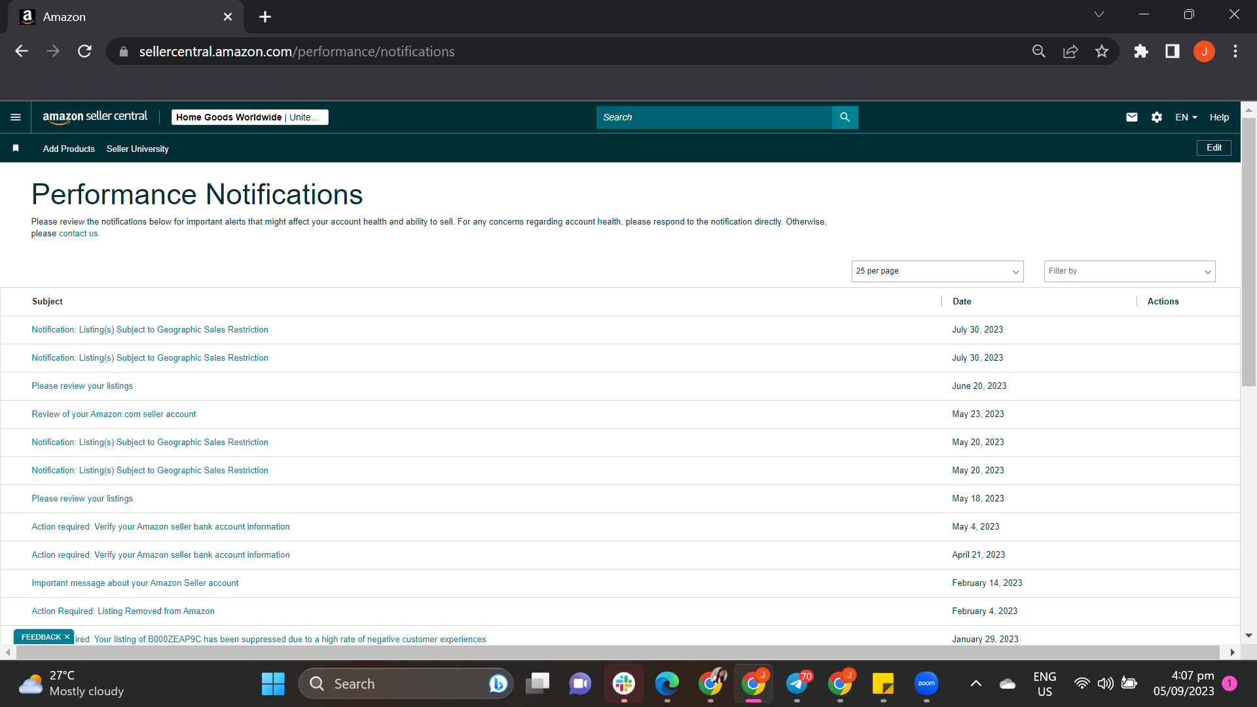Open May 4 Verify bank account notification
This screenshot has height=707, width=1257.
160,527
